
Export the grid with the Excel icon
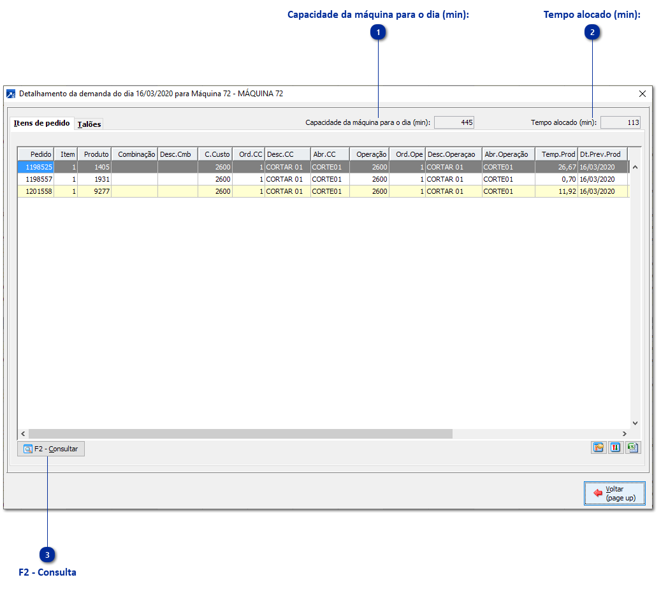[633, 447]
